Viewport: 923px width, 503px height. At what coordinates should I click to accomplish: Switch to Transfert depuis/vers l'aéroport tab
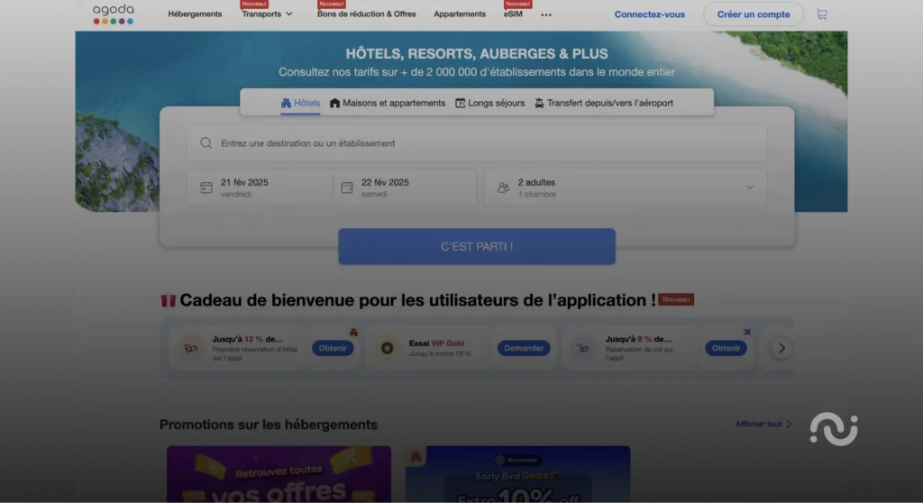(603, 103)
